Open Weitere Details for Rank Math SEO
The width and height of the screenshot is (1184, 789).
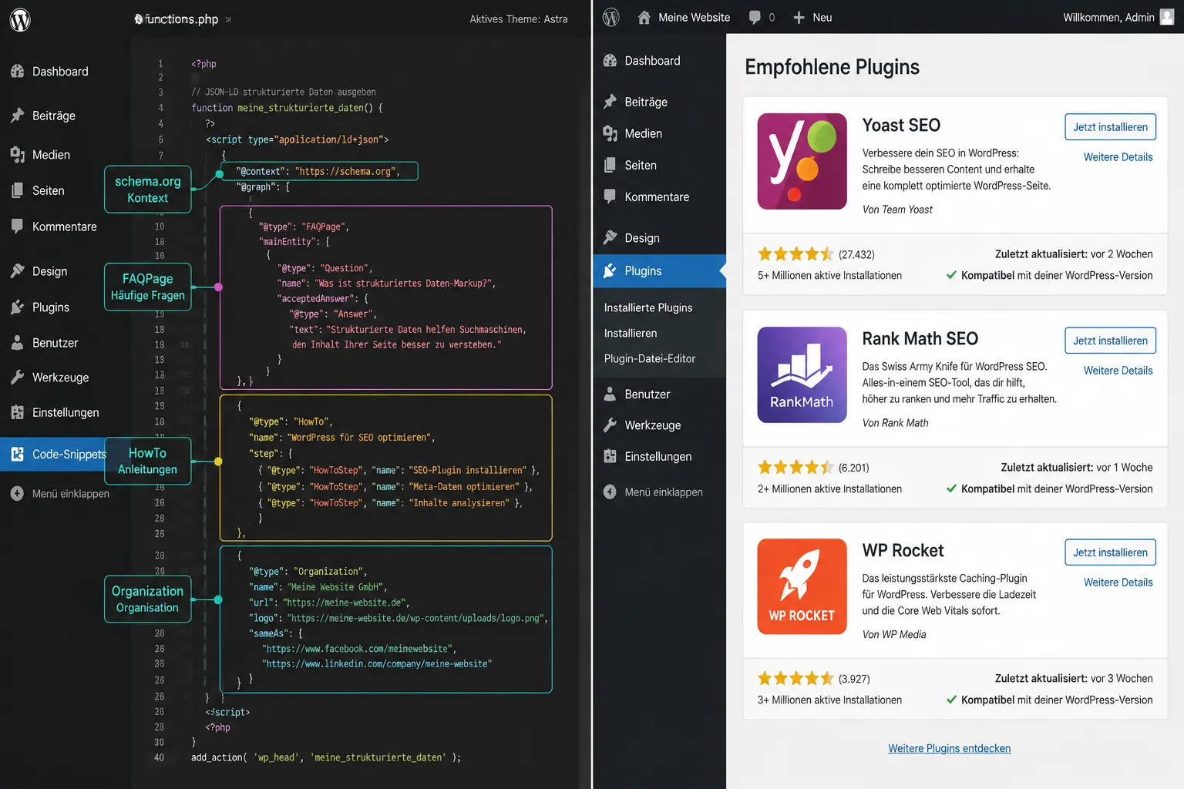[1118, 370]
